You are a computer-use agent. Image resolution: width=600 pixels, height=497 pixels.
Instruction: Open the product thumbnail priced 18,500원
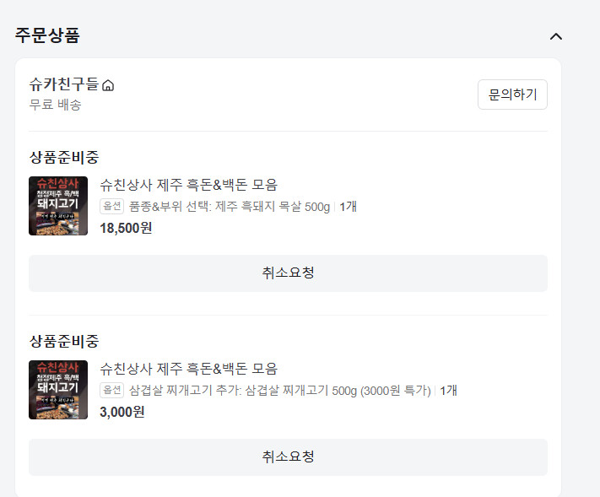[58, 206]
